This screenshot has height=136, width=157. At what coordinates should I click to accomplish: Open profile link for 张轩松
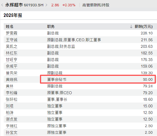pyautogui.click(x=11, y=99)
